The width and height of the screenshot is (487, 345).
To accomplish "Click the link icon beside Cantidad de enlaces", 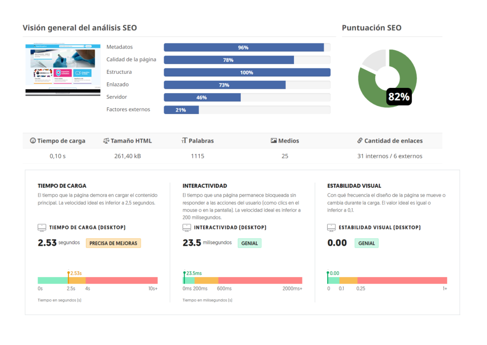I will pyautogui.click(x=360, y=141).
